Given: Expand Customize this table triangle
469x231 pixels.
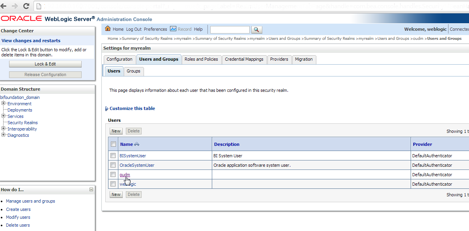Looking at the screenshot, I should (107, 109).
